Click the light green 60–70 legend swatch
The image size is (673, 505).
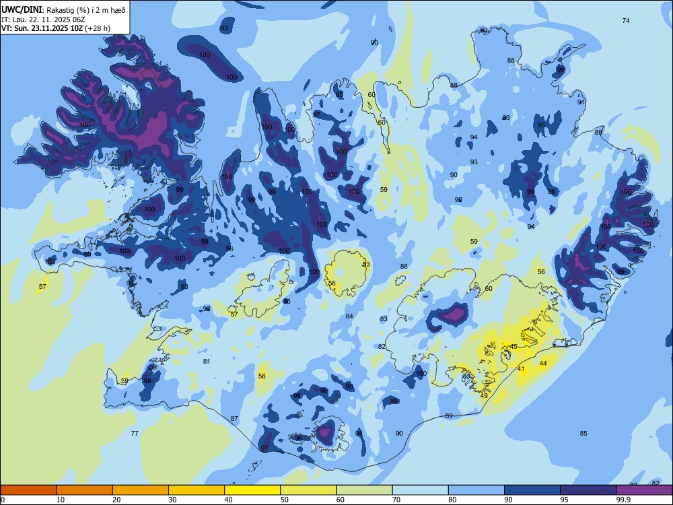pos(364,490)
